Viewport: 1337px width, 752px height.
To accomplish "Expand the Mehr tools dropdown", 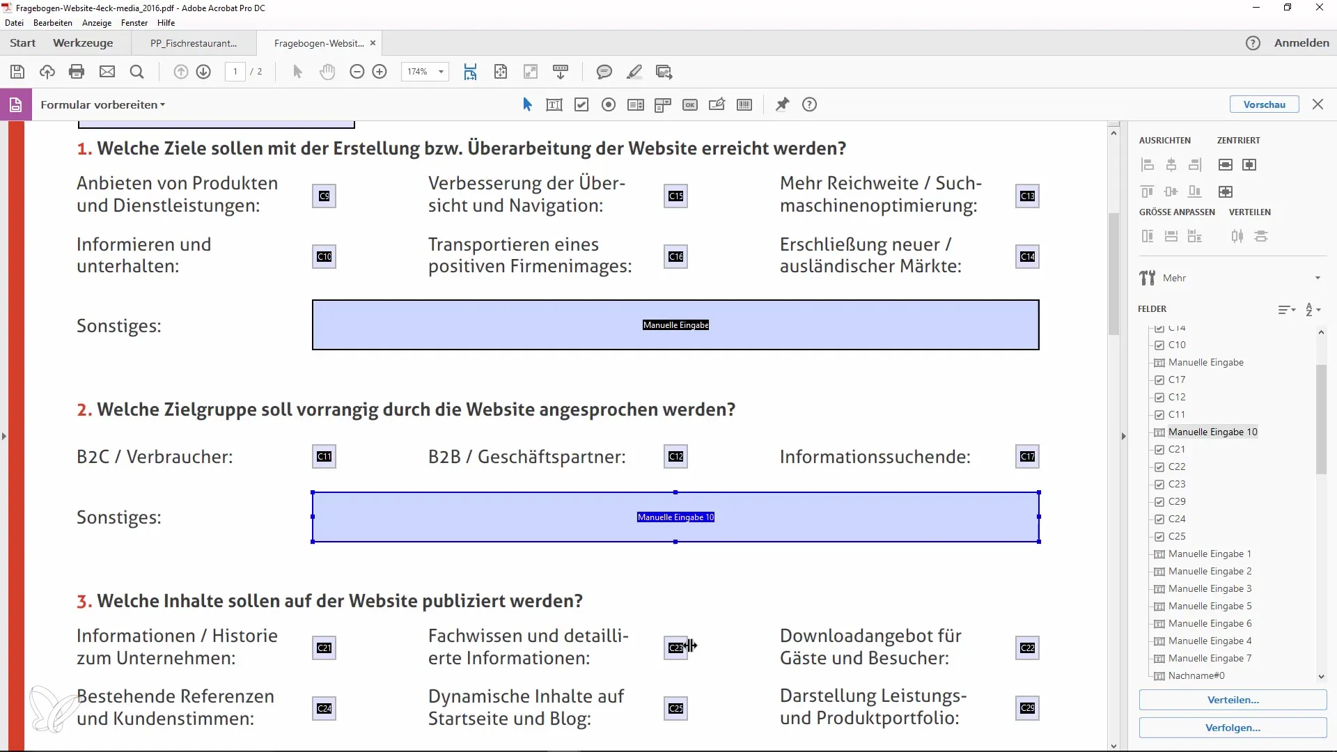I will [x=1318, y=278].
